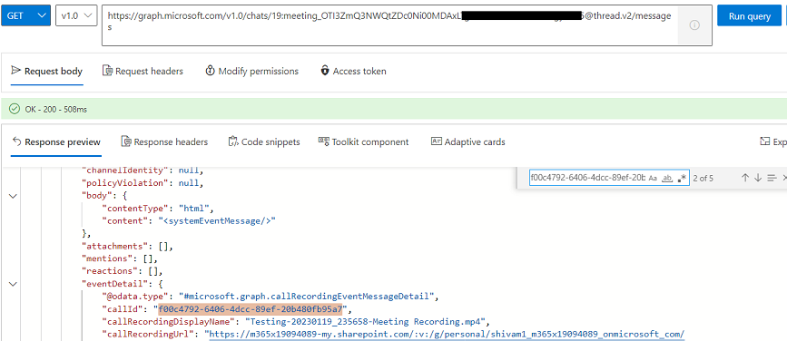The height and width of the screenshot is (341, 787).
Task: Toggle Match Case (Aa) in find box
Action: [x=653, y=178]
